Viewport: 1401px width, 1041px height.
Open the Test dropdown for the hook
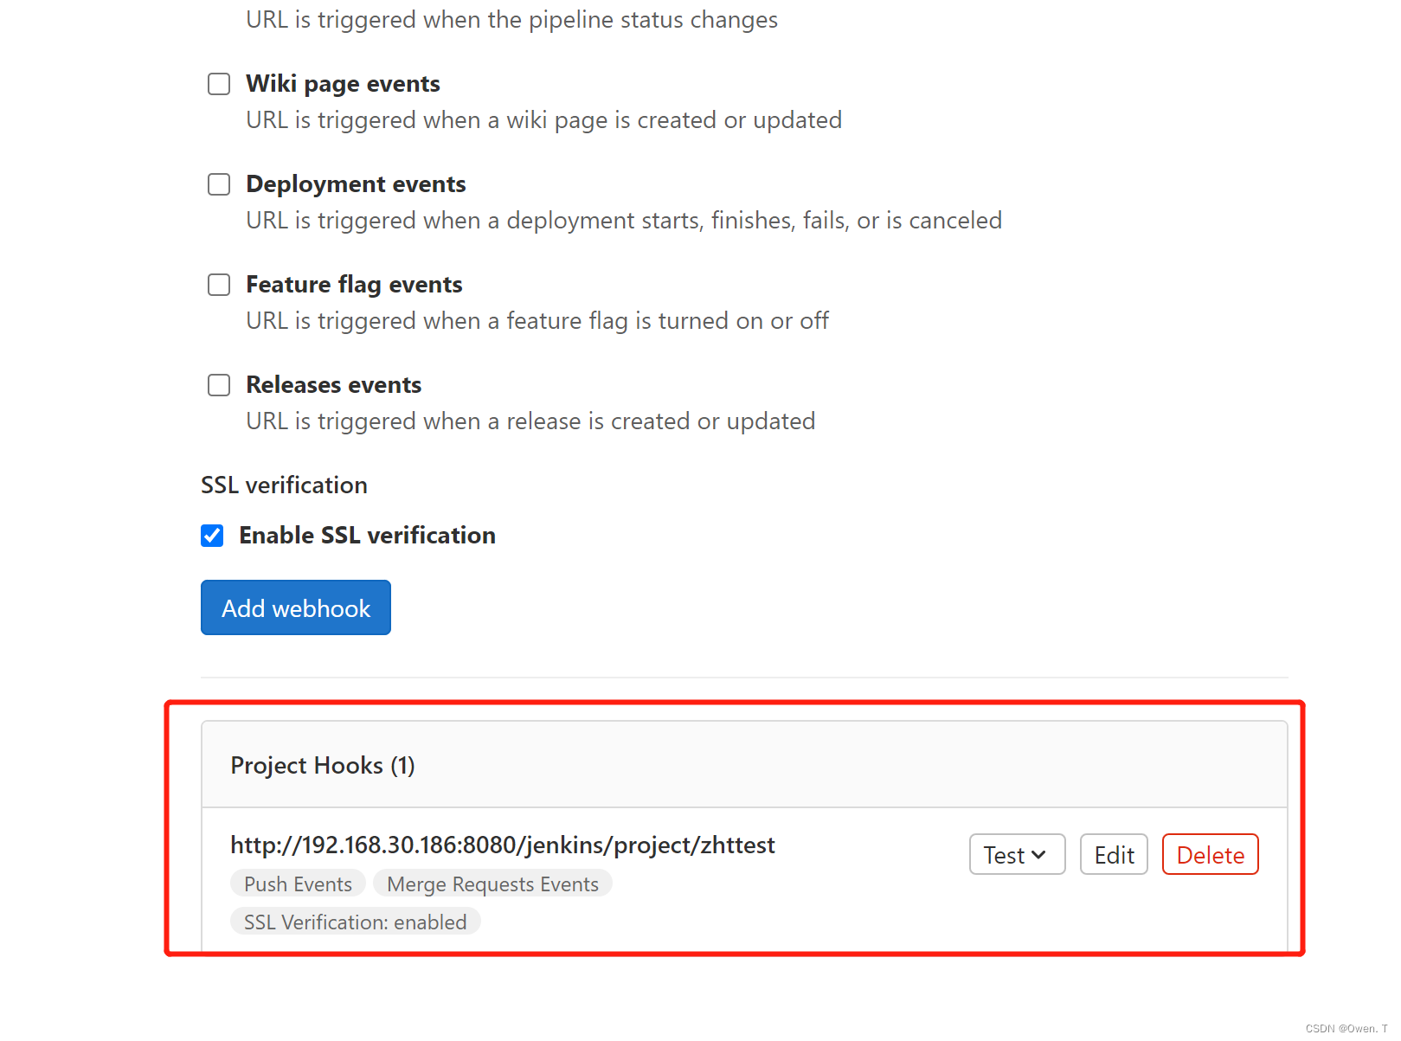pos(1017,855)
